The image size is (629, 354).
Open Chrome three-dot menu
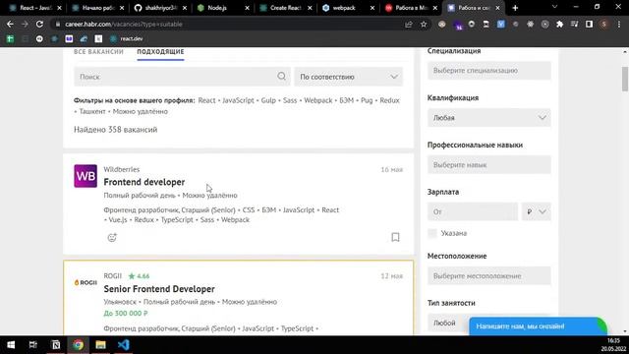point(619,24)
